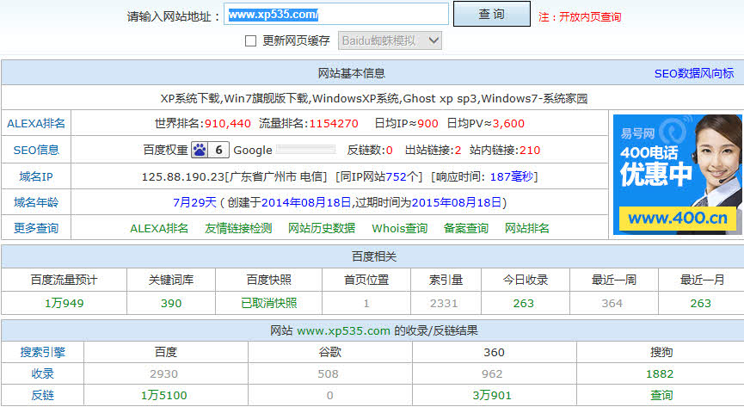The image size is (744, 407).
Task: Click the Sogou 反链 查询 link
Action: pyautogui.click(x=661, y=395)
